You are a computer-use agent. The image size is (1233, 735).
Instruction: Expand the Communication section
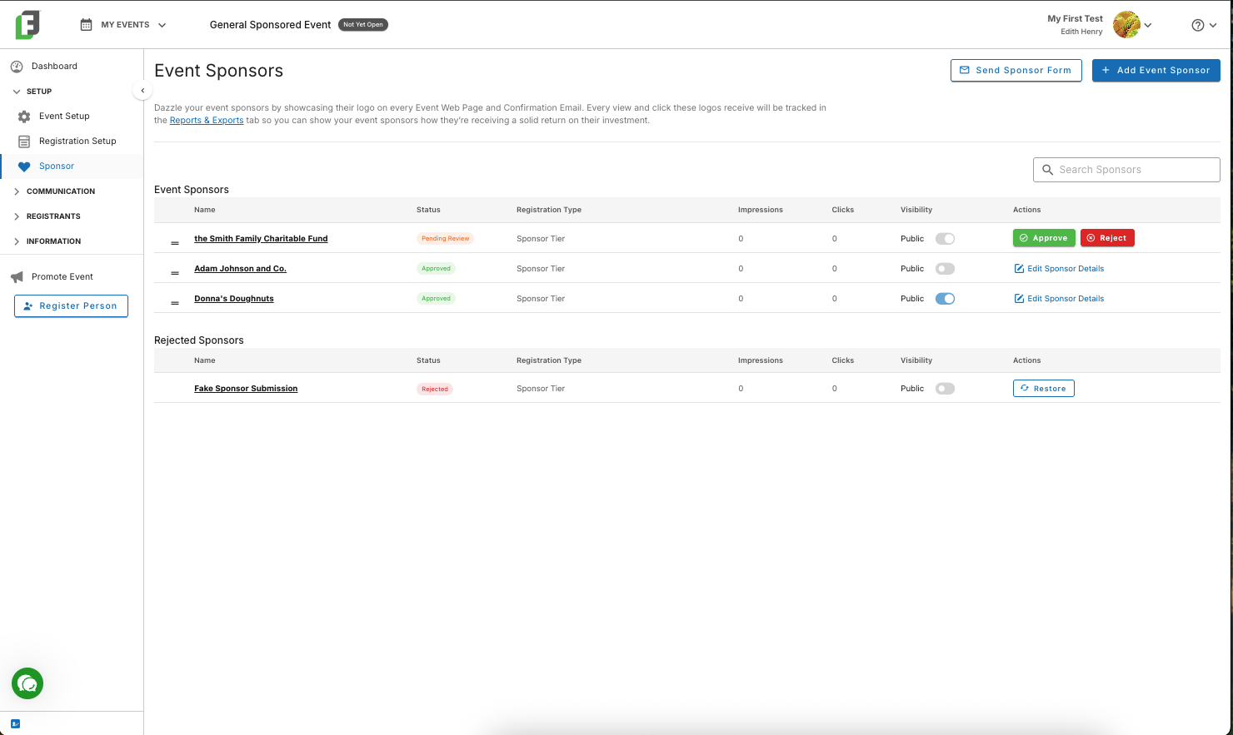click(x=61, y=191)
